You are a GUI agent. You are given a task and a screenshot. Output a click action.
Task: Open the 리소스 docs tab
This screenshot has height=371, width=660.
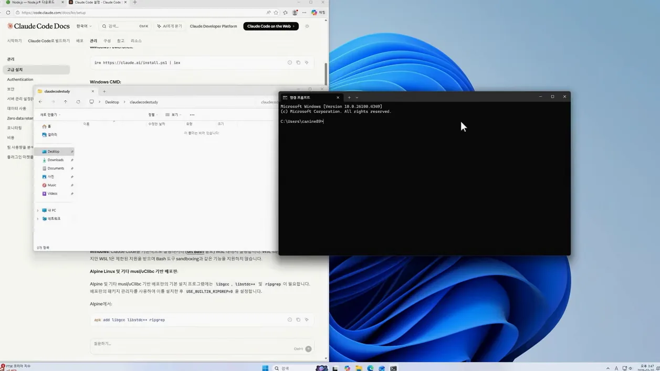[x=136, y=41]
